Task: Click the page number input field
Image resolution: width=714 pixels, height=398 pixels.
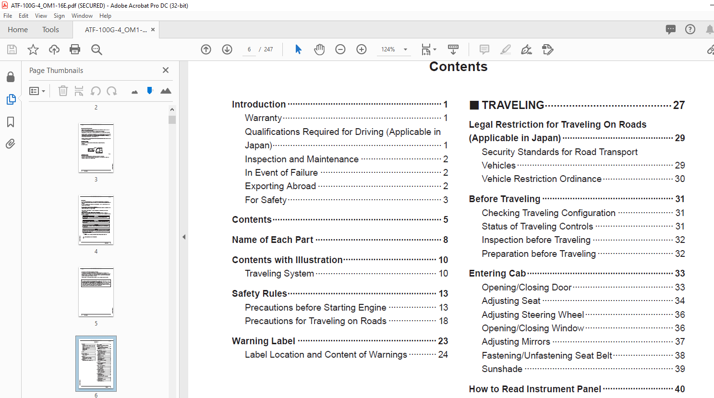Action: [249, 49]
